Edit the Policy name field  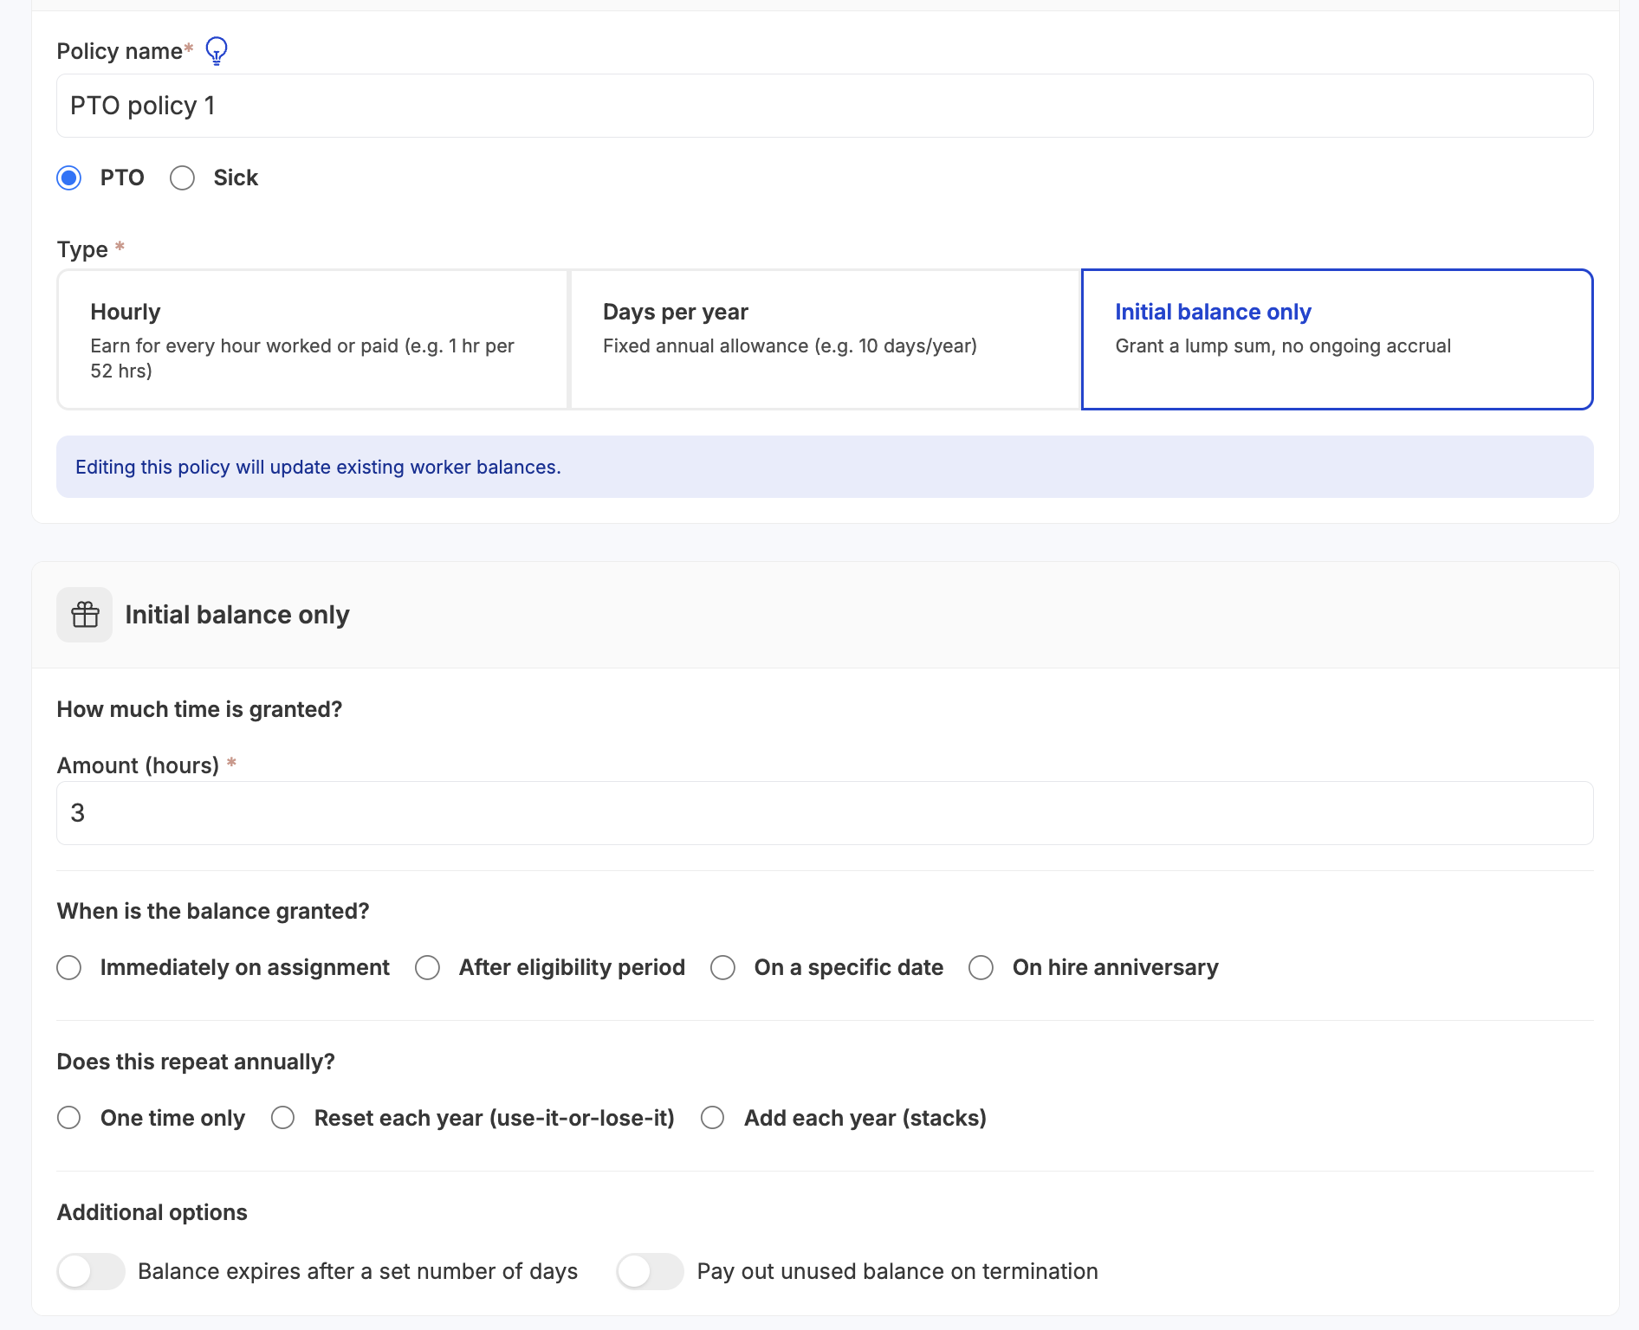[823, 105]
